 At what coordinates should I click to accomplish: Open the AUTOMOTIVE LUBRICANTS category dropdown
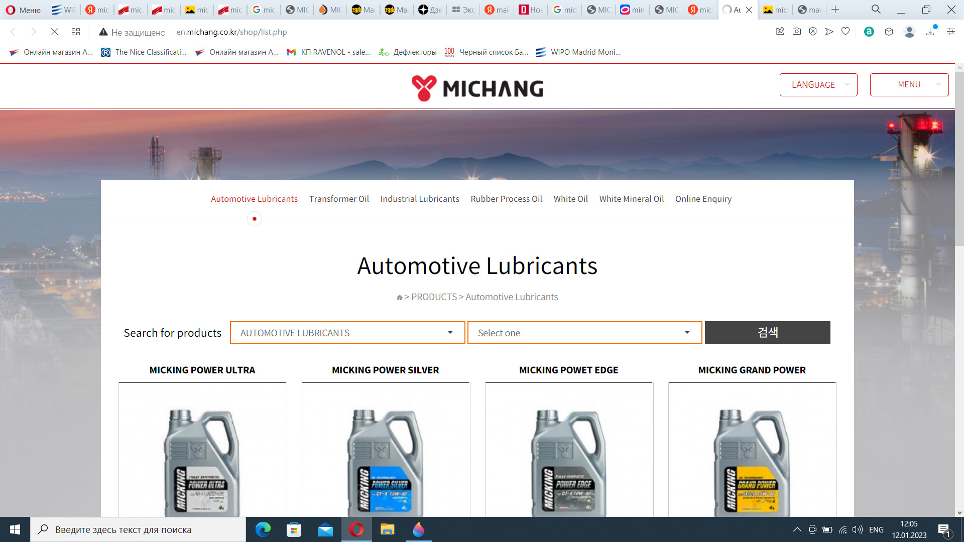[x=347, y=333]
